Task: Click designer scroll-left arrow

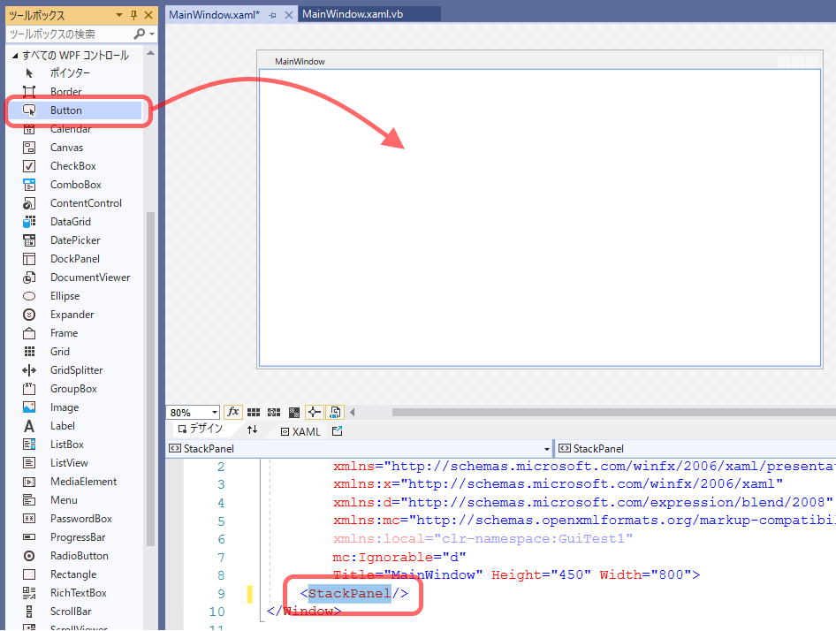Action: (x=353, y=413)
